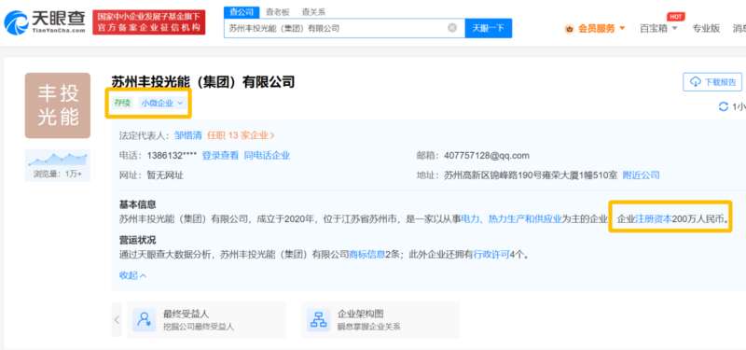The height and width of the screenshot is (350, 746).
Task: Open the 同电话企业 link
Action: pyautogui.click(x=267, y=156)
